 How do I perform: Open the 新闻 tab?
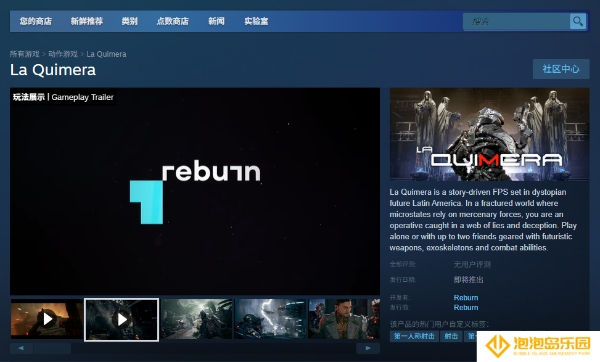point(216,22)
